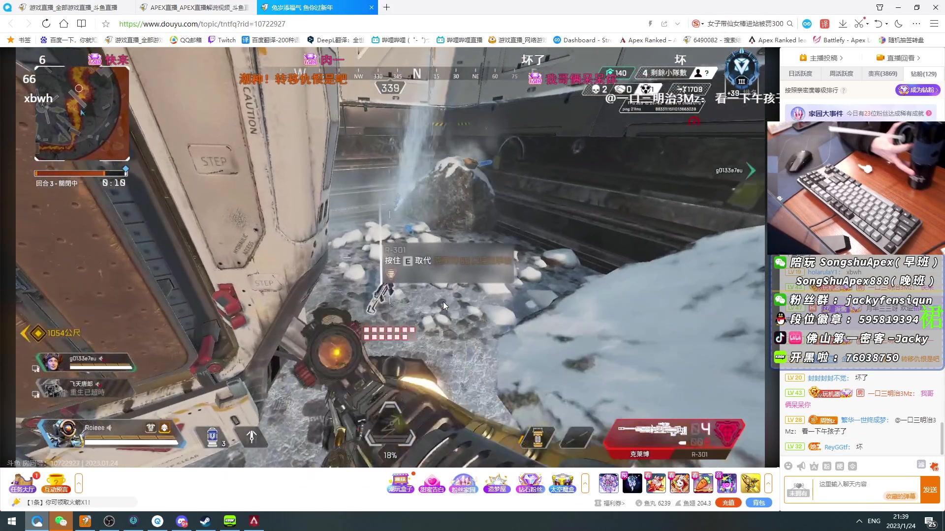This screenshot has height=531, width=945.
Task: Click the 充值 recharge button
Action: 728,503
